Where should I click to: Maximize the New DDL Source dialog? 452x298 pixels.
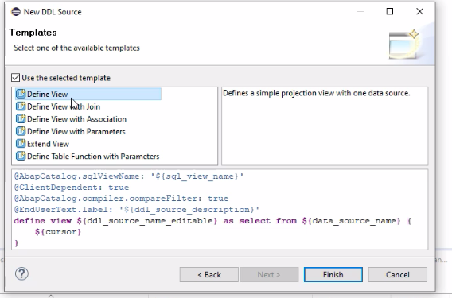click(390, 11)
